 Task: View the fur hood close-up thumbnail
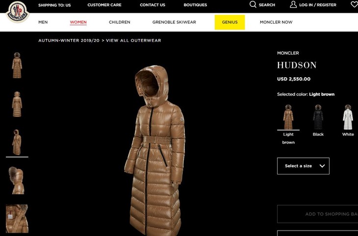(x=17, y=180)
